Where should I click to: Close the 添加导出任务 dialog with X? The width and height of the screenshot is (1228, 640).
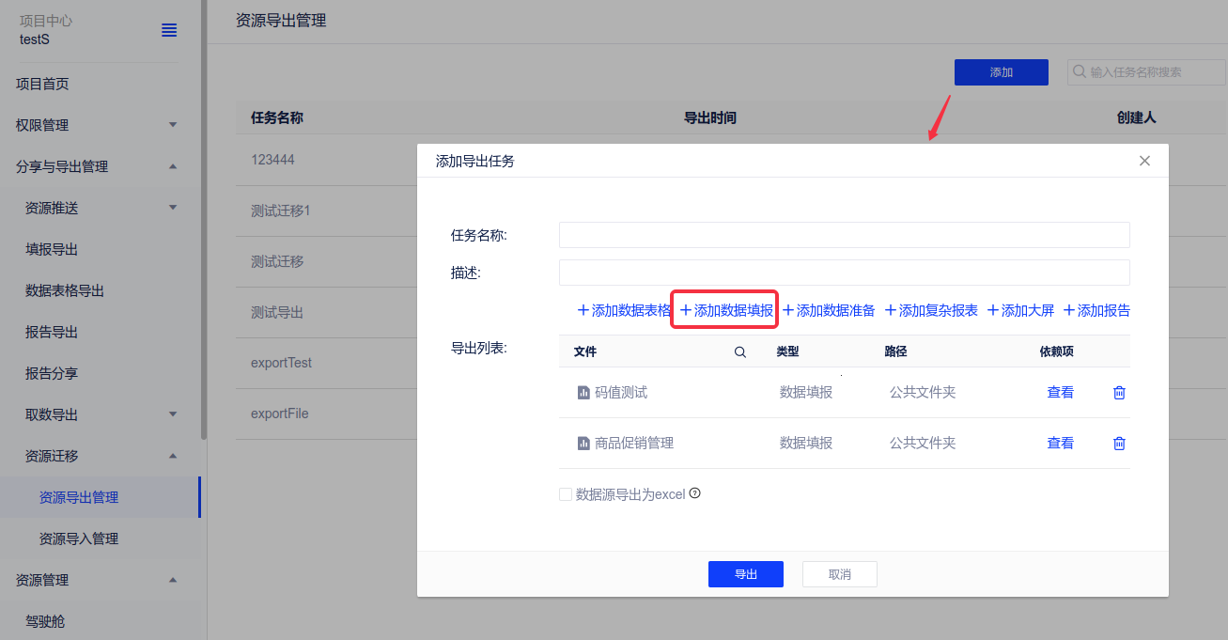pyautogui.click(x=1144, y=161)
